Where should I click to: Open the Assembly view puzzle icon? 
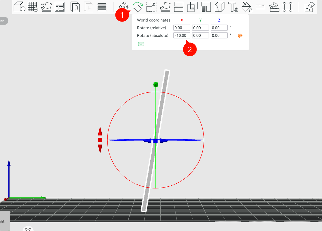point(310,7)
